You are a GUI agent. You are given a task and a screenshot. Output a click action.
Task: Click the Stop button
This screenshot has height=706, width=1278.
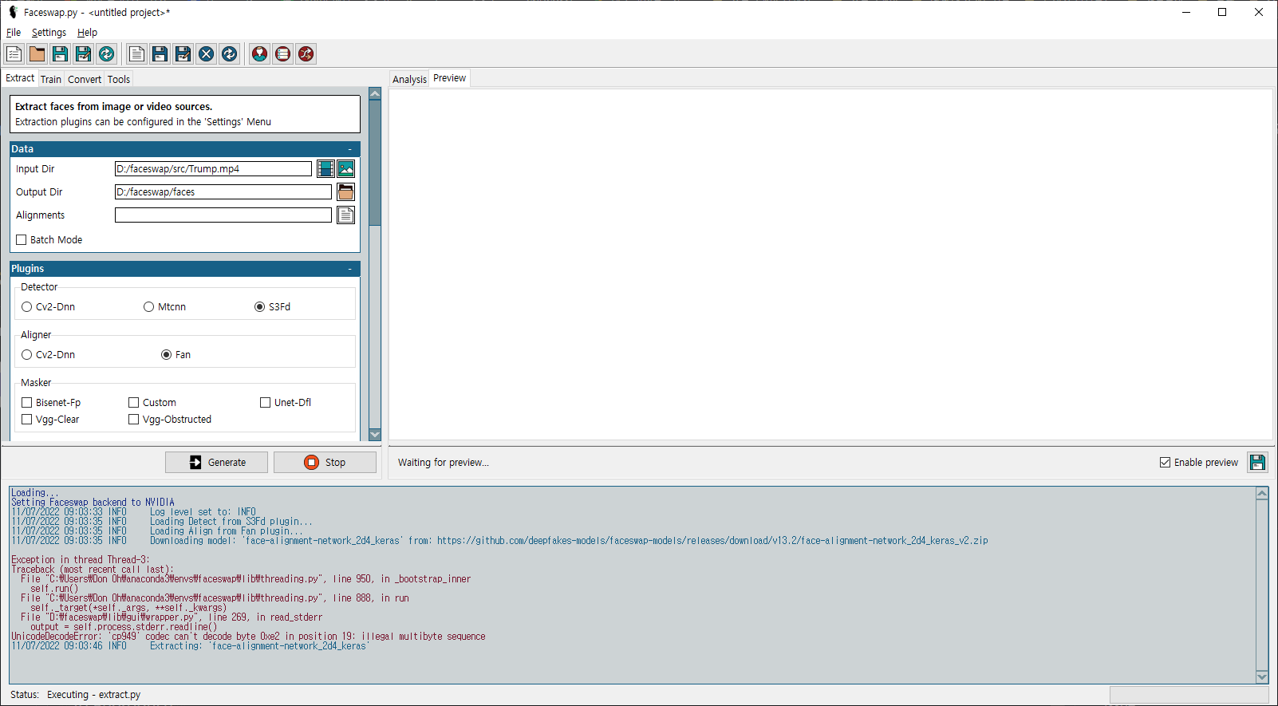coord(325,462)
